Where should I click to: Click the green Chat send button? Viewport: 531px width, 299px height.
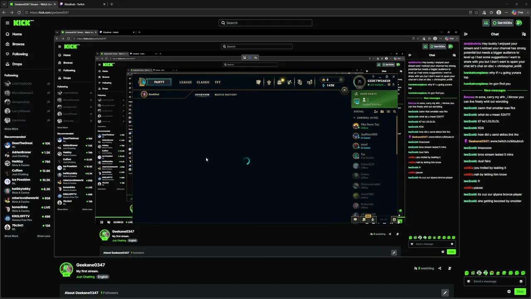pos(520,292)
